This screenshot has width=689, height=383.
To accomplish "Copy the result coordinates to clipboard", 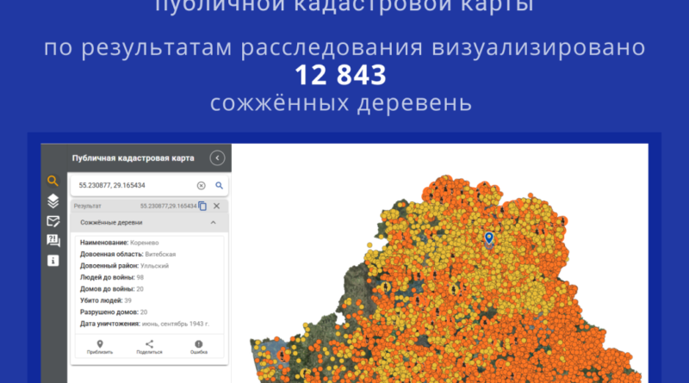I will coord(202,206).
